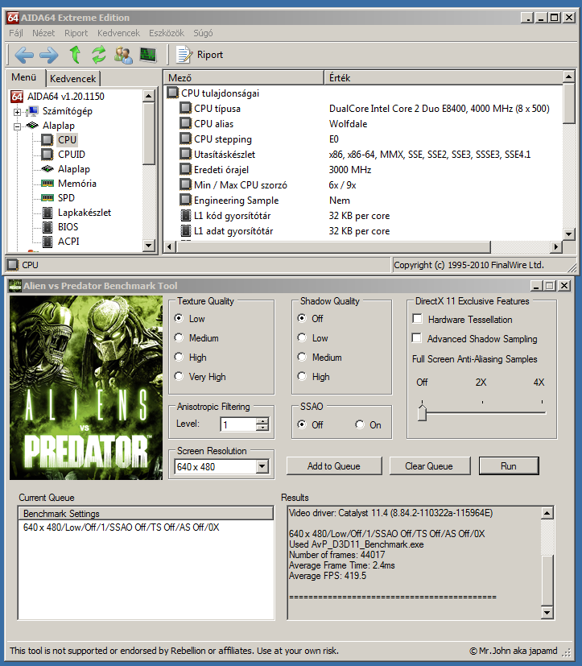Click the Anti-Aliasing samples slider thumb
Screen dimensions: 582x666
click(422, 413)
